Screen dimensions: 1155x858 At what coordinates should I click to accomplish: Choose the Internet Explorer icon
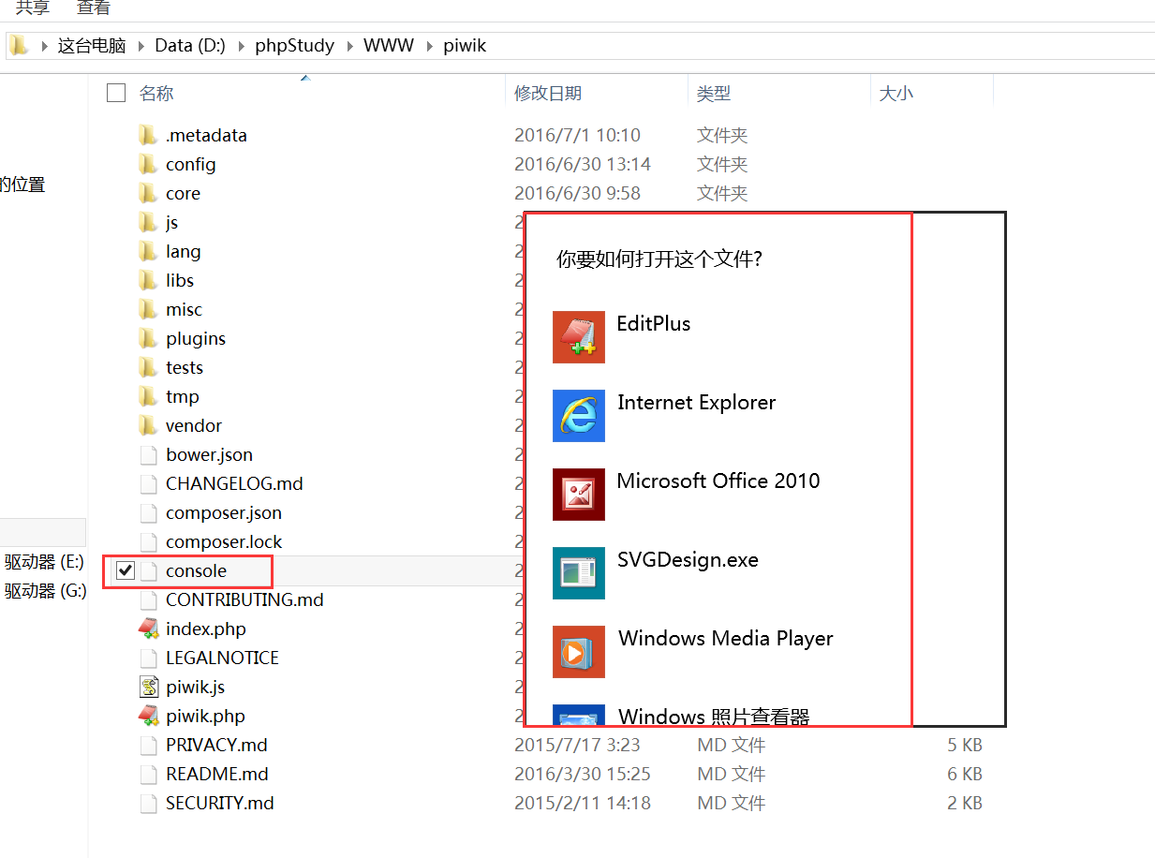click(578, 416)
